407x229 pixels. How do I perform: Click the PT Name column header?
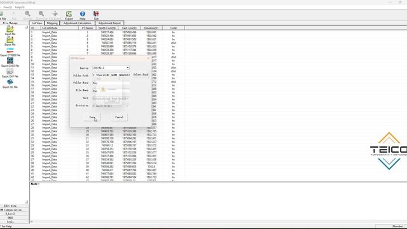point(87,28)
